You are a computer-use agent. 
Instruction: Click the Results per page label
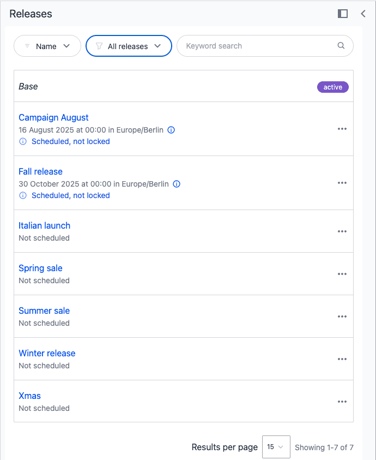[225, 447]
